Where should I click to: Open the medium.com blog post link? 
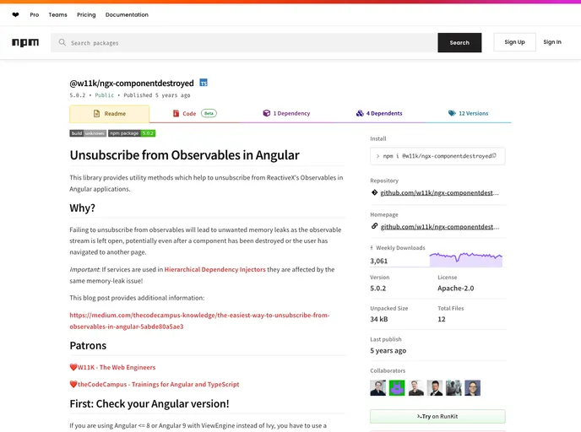[x=199, y=321]
